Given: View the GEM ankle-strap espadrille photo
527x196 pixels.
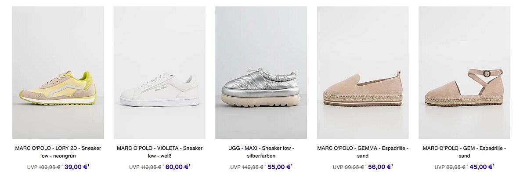Looking at the screenshot, I should (464, 73).
